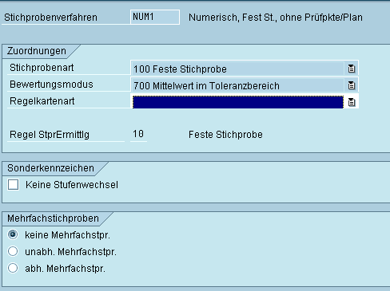Click the Regel StprErmittlg value 10

click(138, 134)
